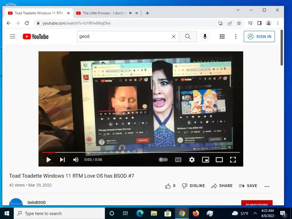
Task: Bookmark this page with star
Action: point(239,23)
